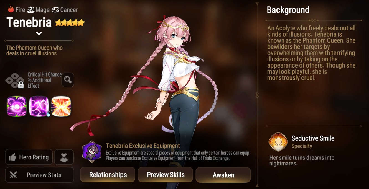Open the Relationships tab
The width and height of the screenshot is (369, 189).
108,175
